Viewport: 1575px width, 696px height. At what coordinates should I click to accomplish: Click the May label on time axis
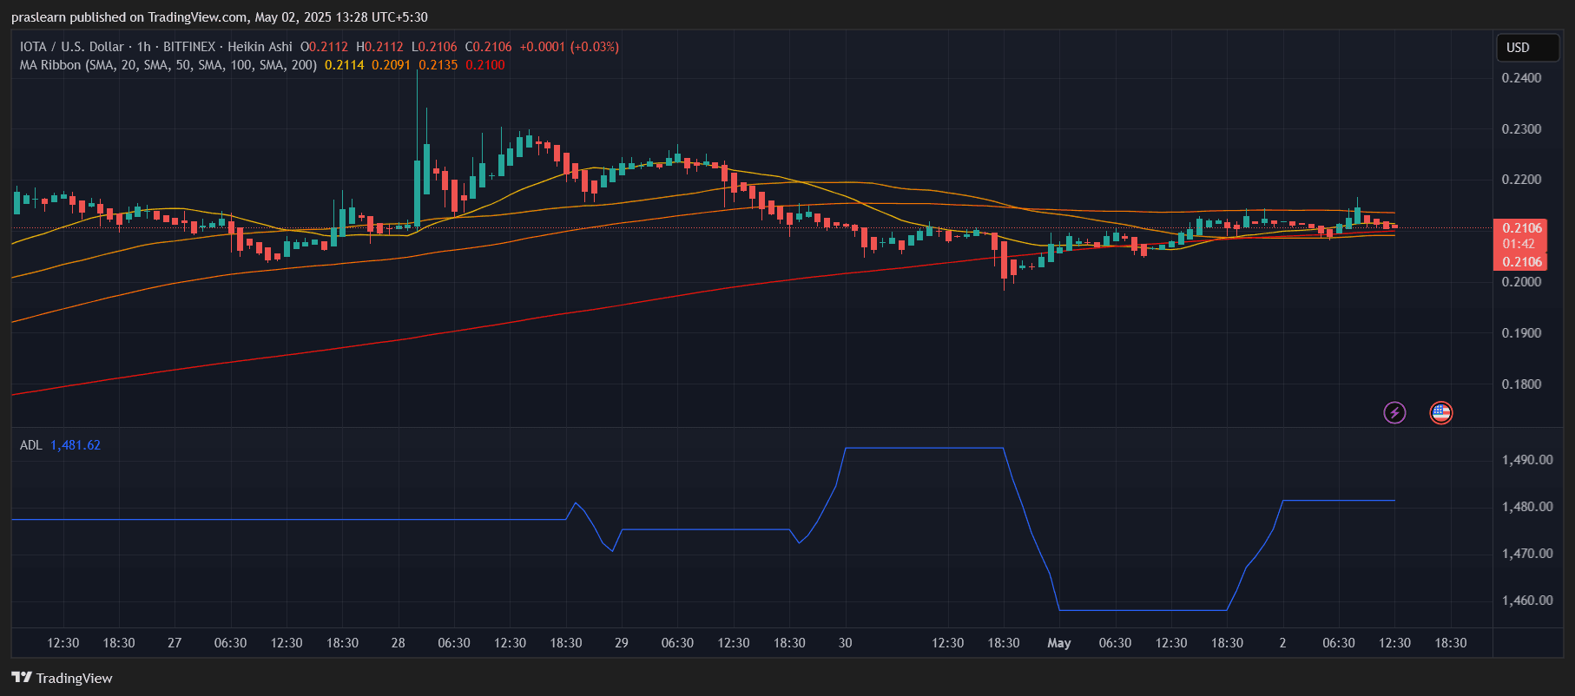coord(1058,643)
